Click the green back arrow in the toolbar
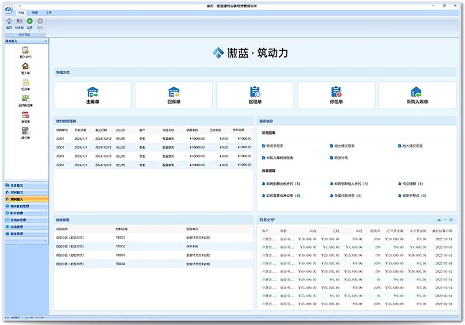The height and width of the screenshot is (325, 465). pyautogui.click(x=29, y=21)
